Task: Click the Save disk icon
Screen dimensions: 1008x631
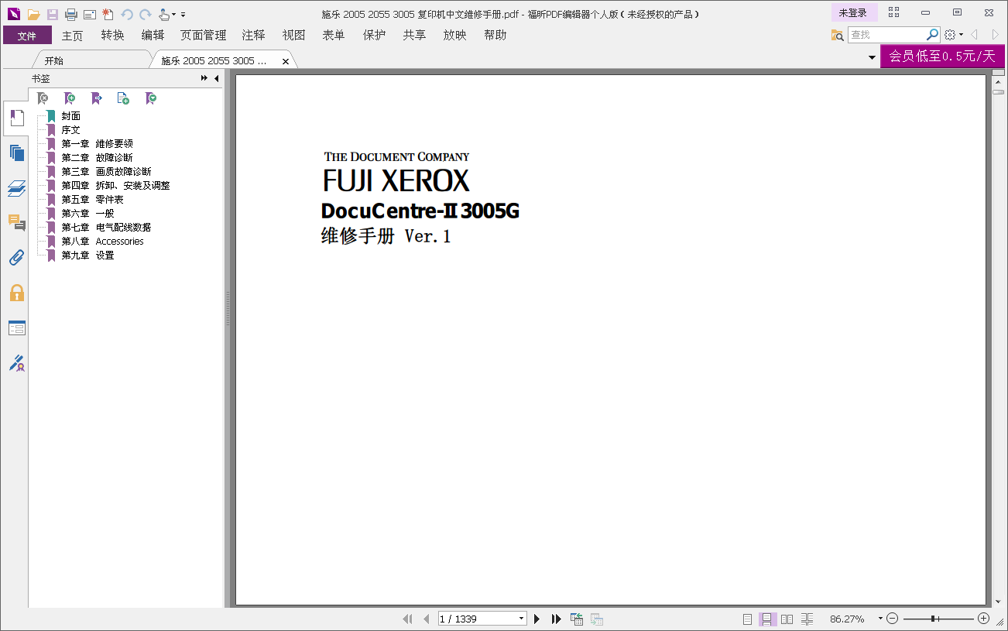Action: tap(53, 14)
